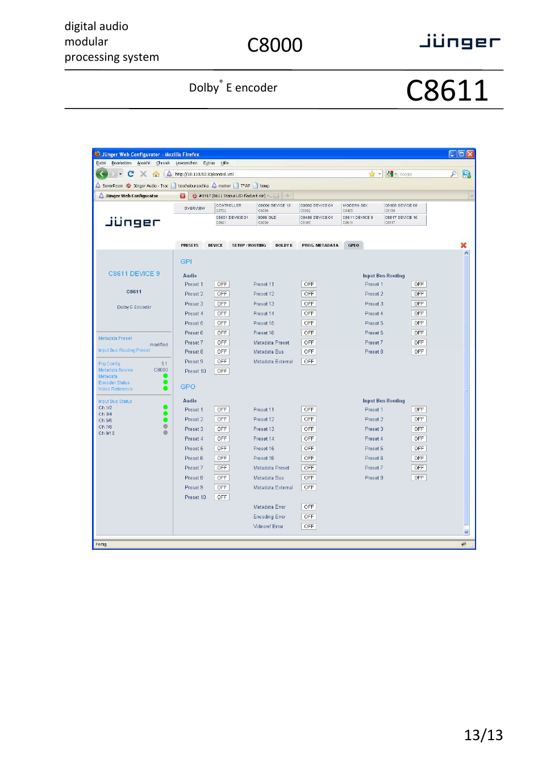This screenshot has width=542, height=768.
Task: Select the MODERN SDI device button
Action: click(362, 208)
